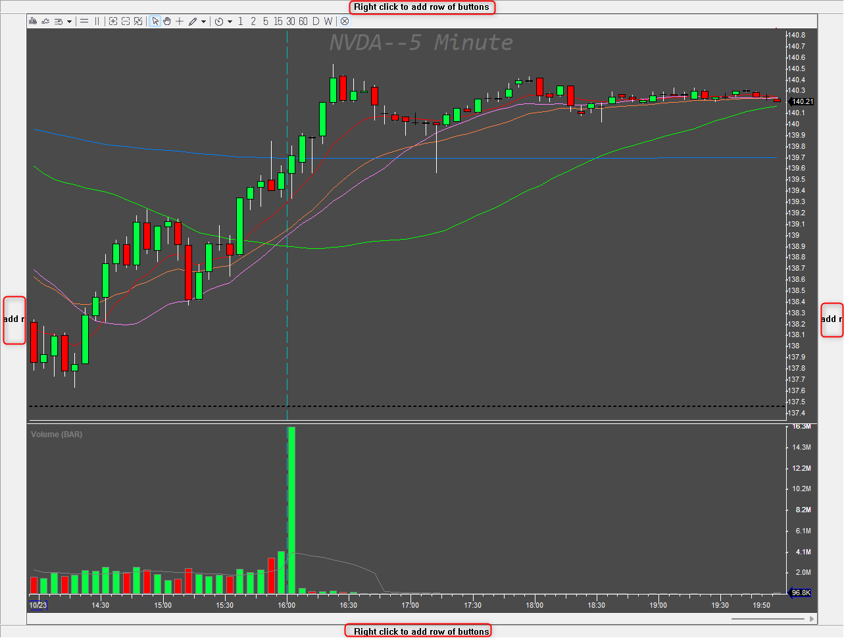
Task: Click the bottom 'Right click to add row of buttons' bar
Action: pyautogui.click(x=418, y=631)
